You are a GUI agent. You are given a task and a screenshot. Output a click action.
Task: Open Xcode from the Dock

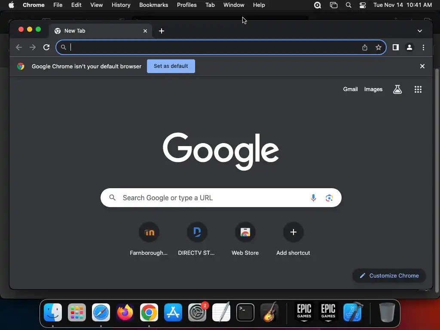353,312
